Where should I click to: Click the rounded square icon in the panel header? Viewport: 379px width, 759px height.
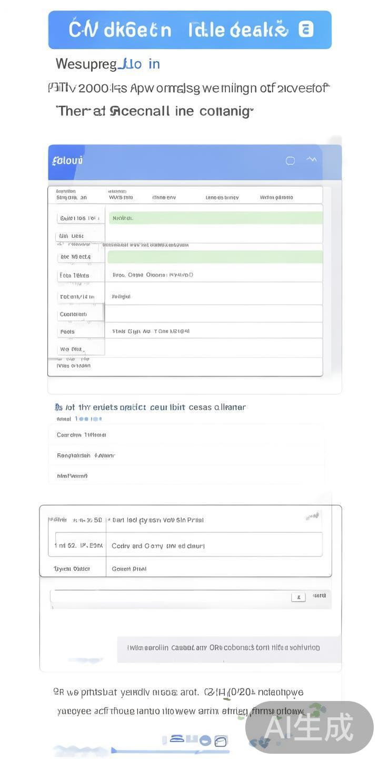[x=290, y=161]
